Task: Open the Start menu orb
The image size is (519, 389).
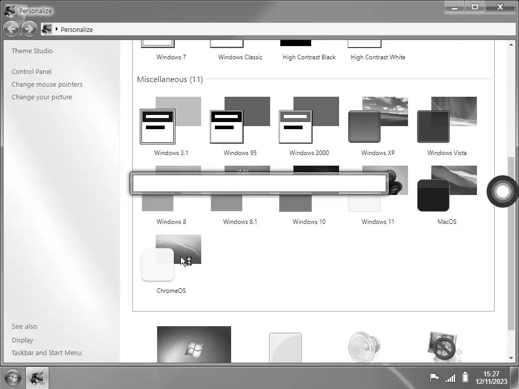Action: point(13,377)
